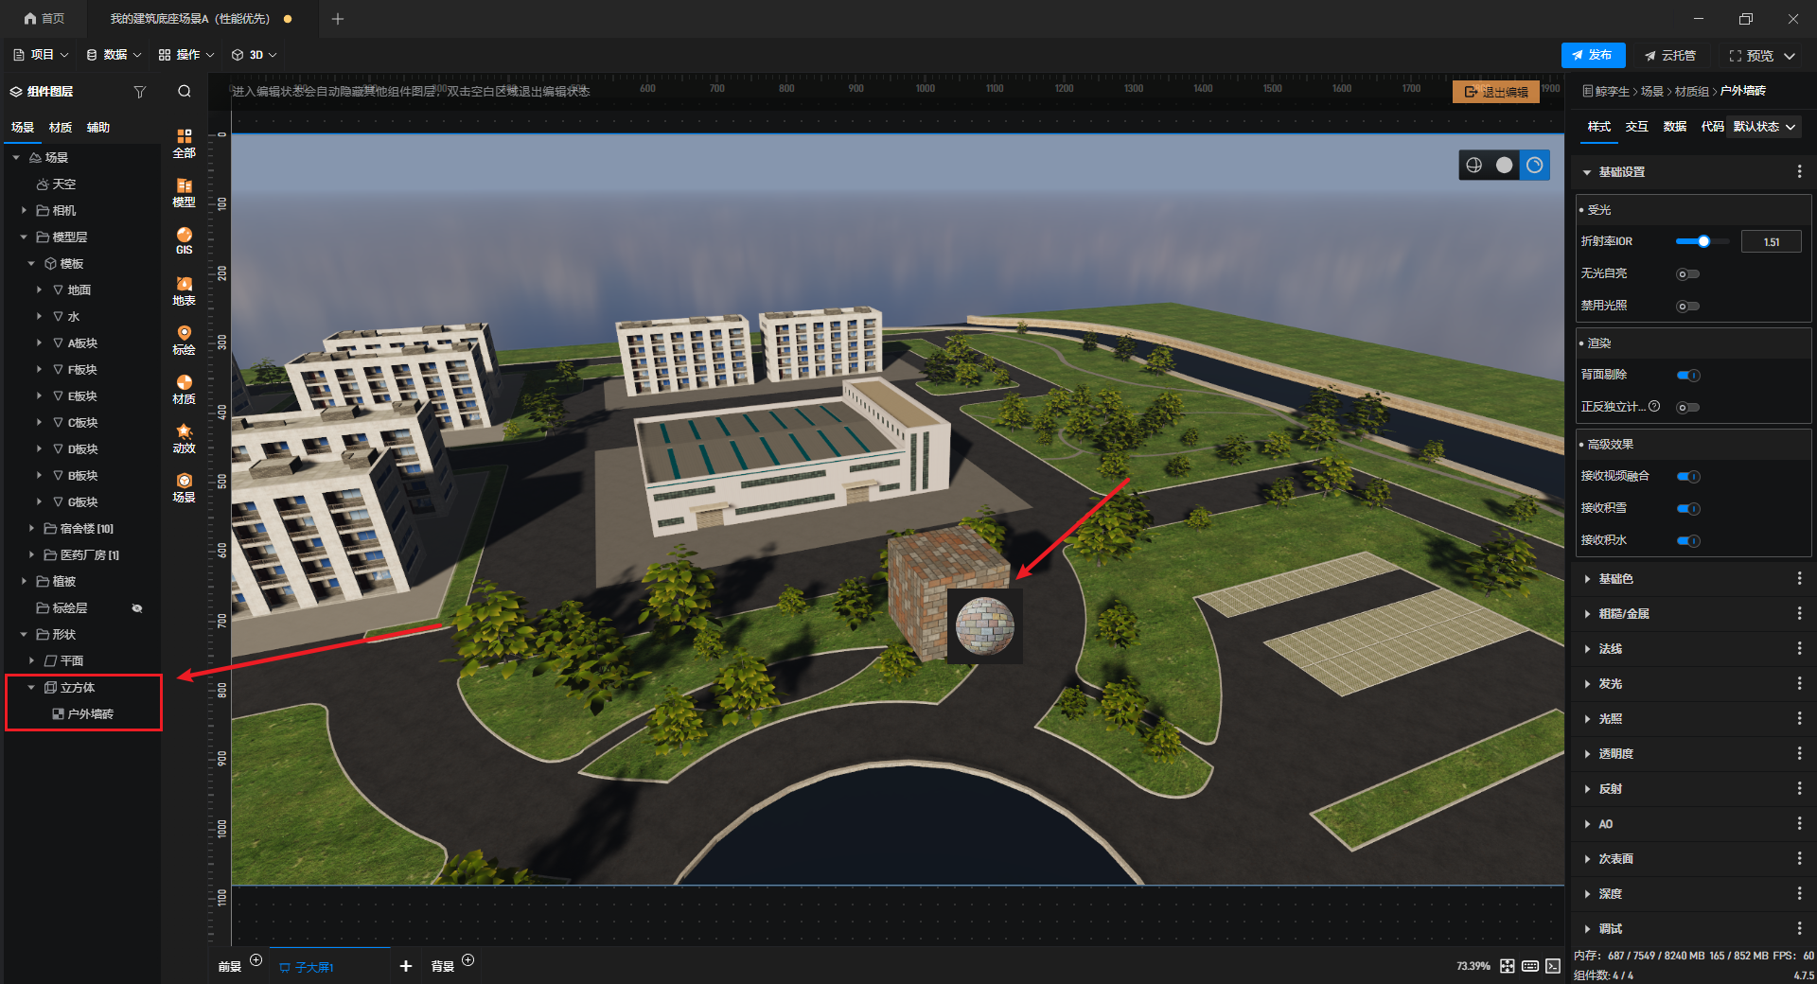Click help icon next to 正反独立计

click(1654, 406)
